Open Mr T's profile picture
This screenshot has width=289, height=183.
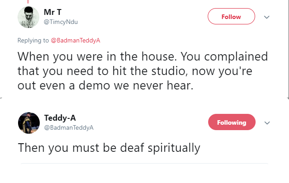(28, 18)
